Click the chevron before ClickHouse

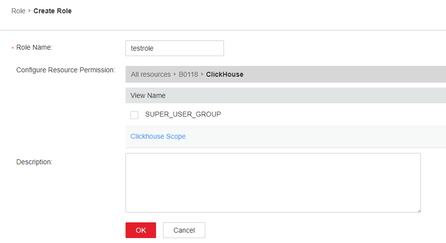[x=202, y=74]
